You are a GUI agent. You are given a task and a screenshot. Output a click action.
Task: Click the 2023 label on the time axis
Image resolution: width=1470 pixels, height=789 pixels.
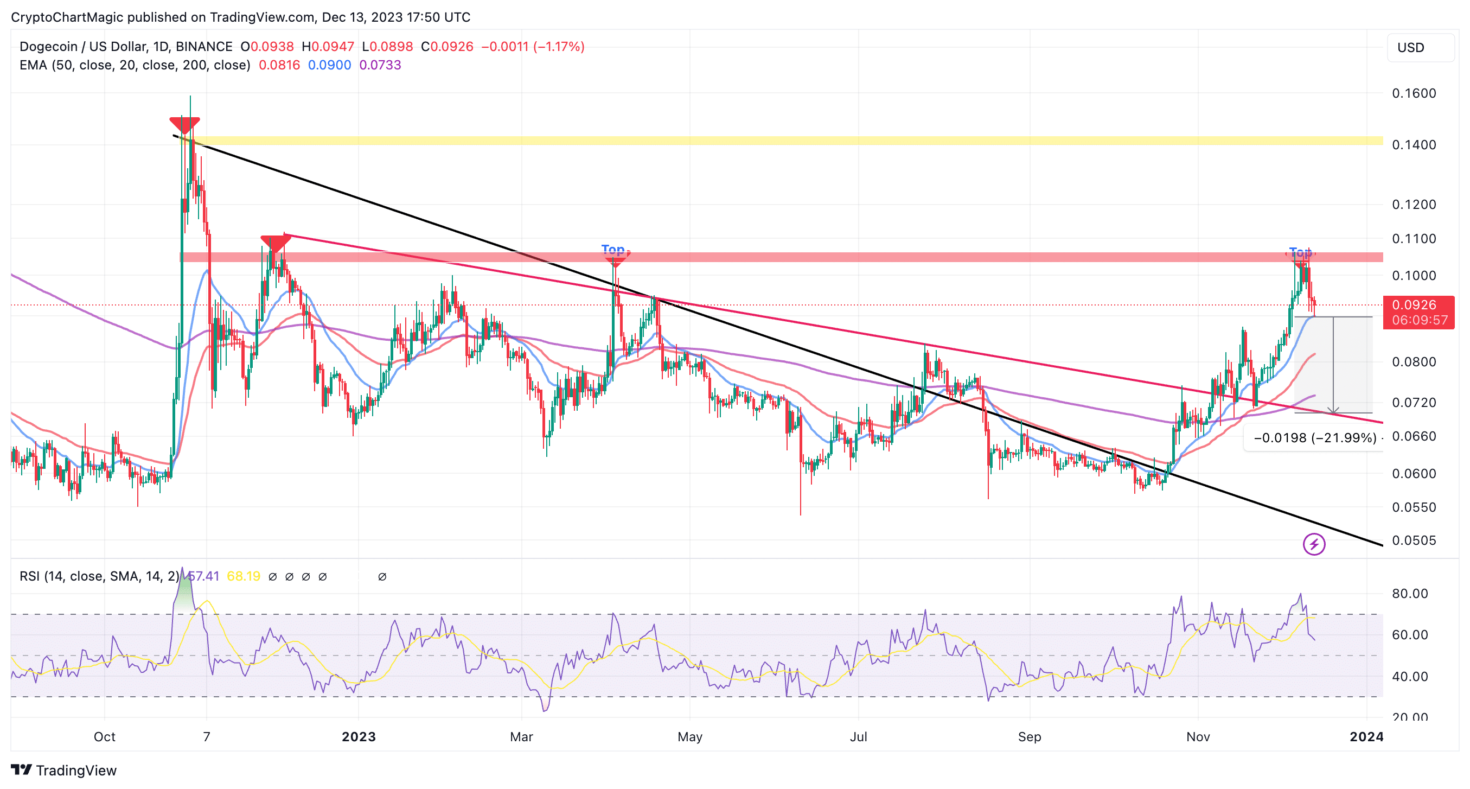pos(359,736)
